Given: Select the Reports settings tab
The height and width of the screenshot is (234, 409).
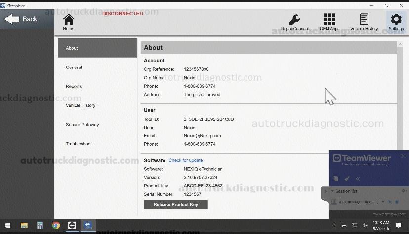Looking at the screenshot, I should 97,86.
